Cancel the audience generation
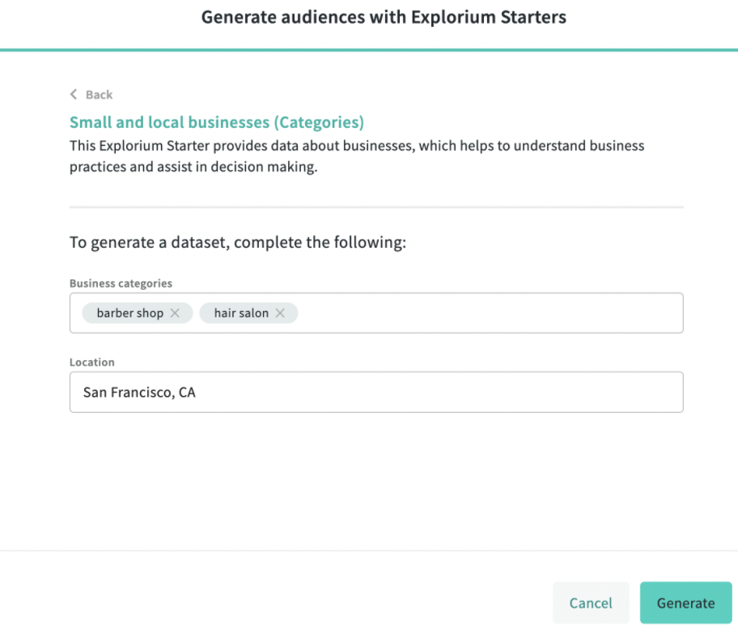This screenshot has width=738, height=638. pos(591,602)
